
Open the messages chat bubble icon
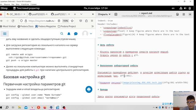point(76,34)
